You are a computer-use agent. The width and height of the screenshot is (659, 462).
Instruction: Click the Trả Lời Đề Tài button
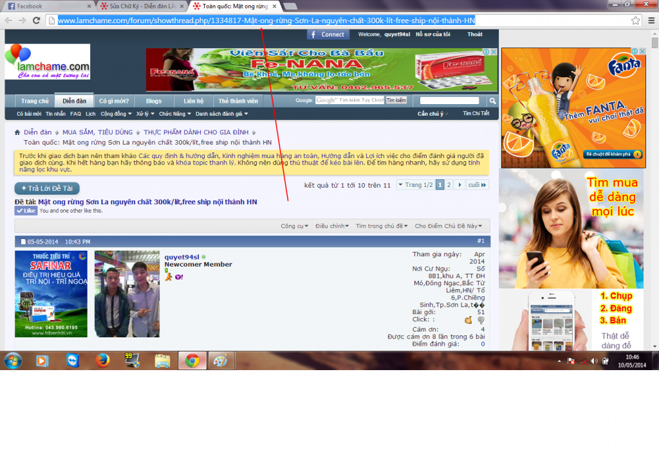pos(47,188)
